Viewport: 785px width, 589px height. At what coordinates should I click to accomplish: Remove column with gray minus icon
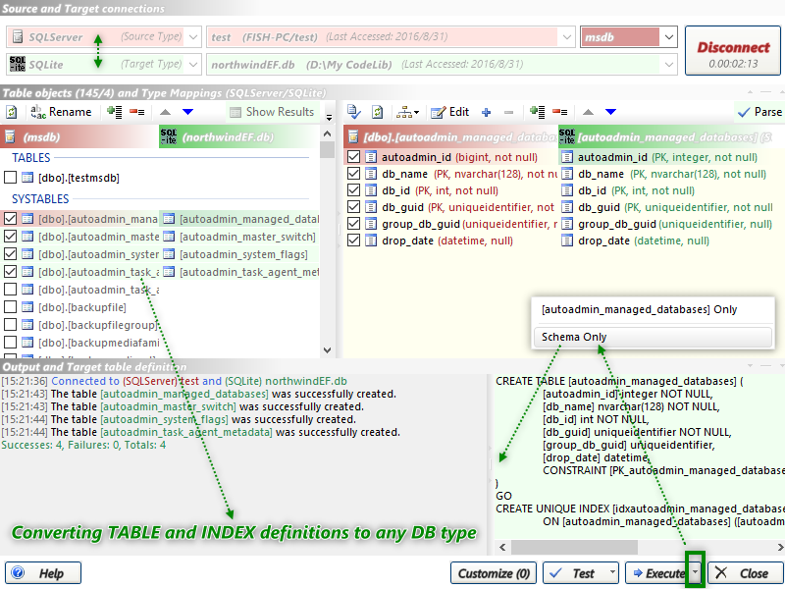[x=508, y=112]
